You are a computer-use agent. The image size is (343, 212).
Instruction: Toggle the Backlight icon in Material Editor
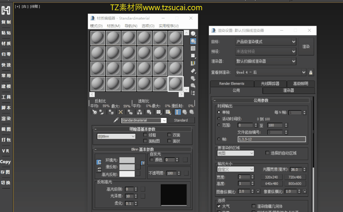point(193,41)
